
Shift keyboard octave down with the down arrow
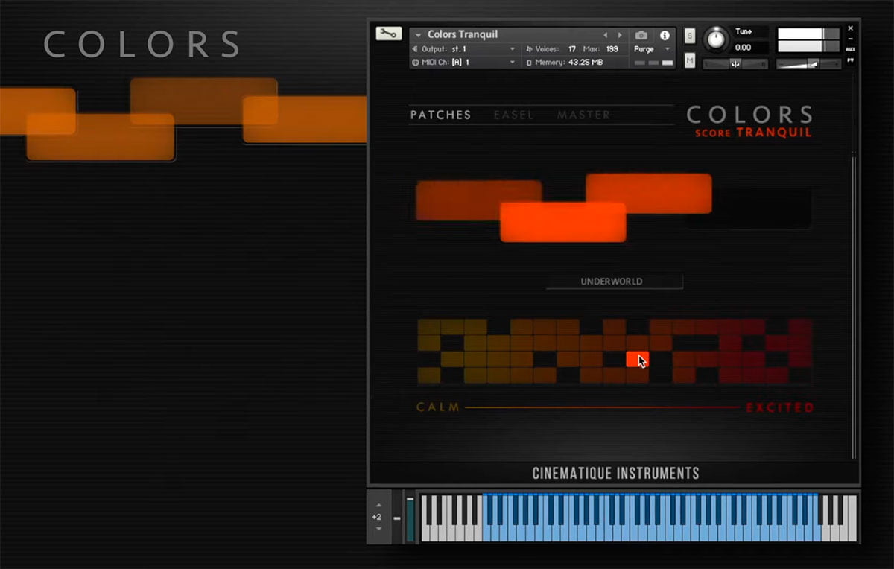pyautogui.click(x=378, y=529)
